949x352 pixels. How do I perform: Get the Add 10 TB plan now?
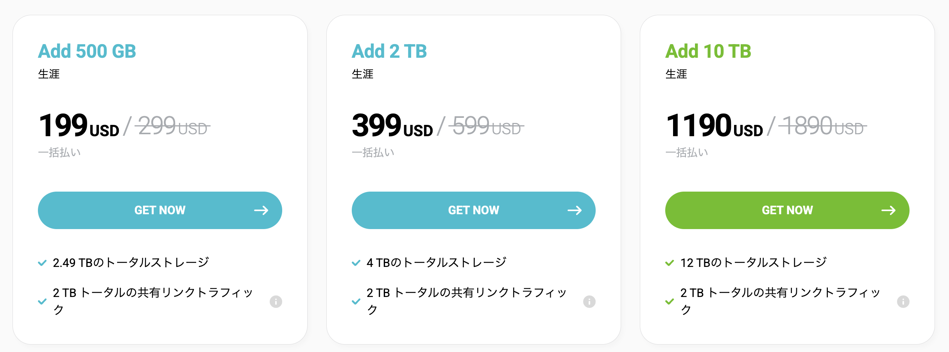click(x=787, y=210)
